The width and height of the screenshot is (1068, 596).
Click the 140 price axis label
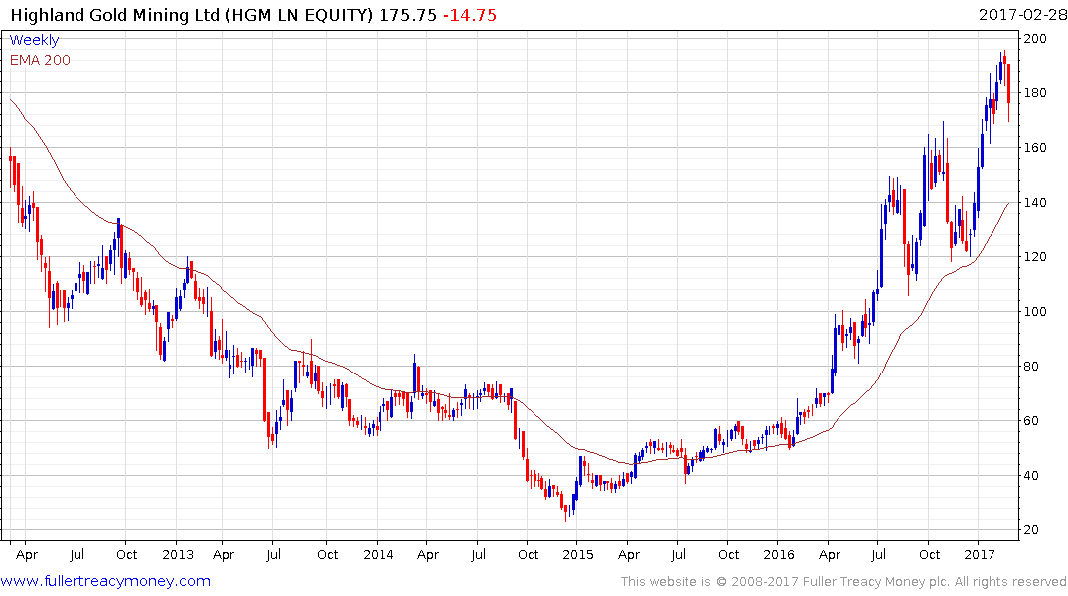tap(1035, 203)
